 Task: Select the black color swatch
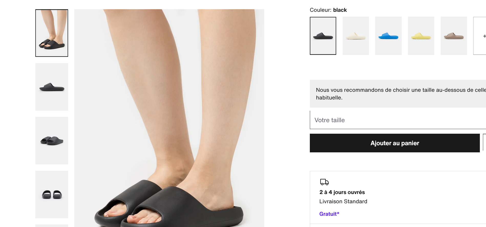pos(323,36)
